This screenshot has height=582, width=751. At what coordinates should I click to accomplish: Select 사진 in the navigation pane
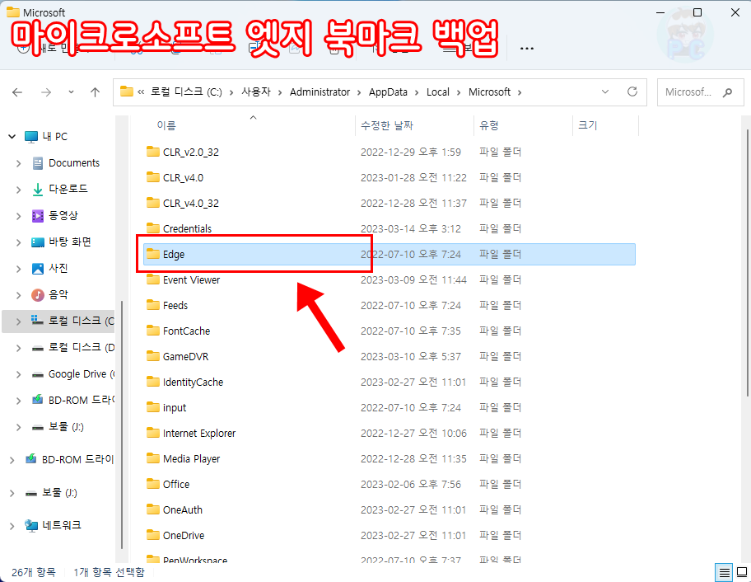point(58,268)
